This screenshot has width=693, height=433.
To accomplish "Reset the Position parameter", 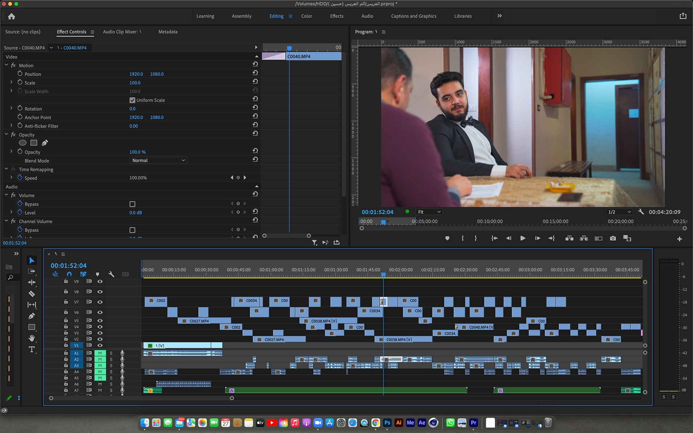I will click(x=255, y=73).
